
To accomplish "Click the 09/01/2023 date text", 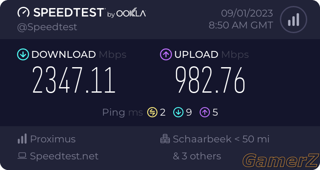I will coord(247,14).
